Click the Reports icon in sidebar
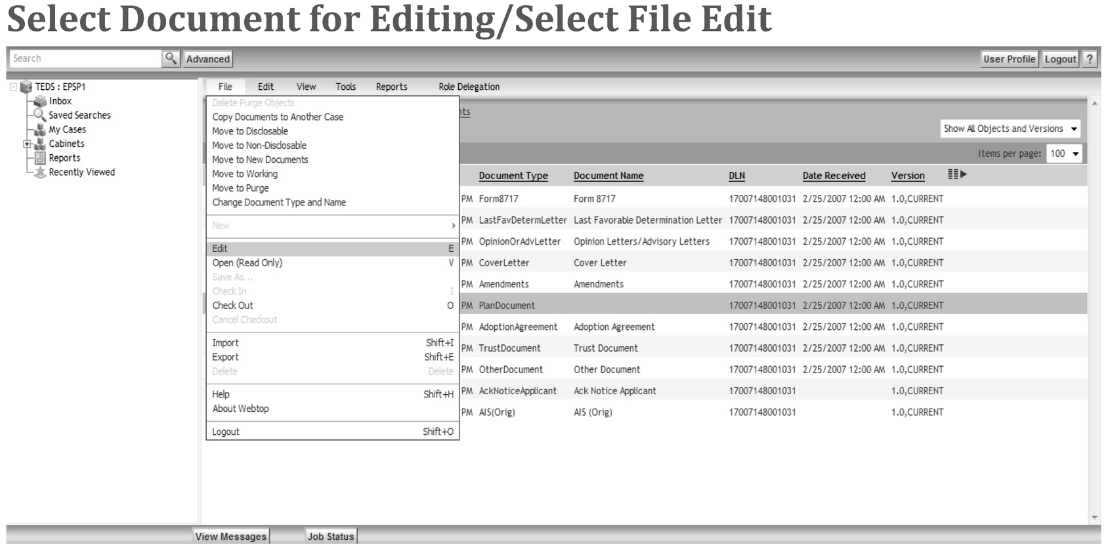The width and height of the screenshot is (1108, 549). [40, 158]
